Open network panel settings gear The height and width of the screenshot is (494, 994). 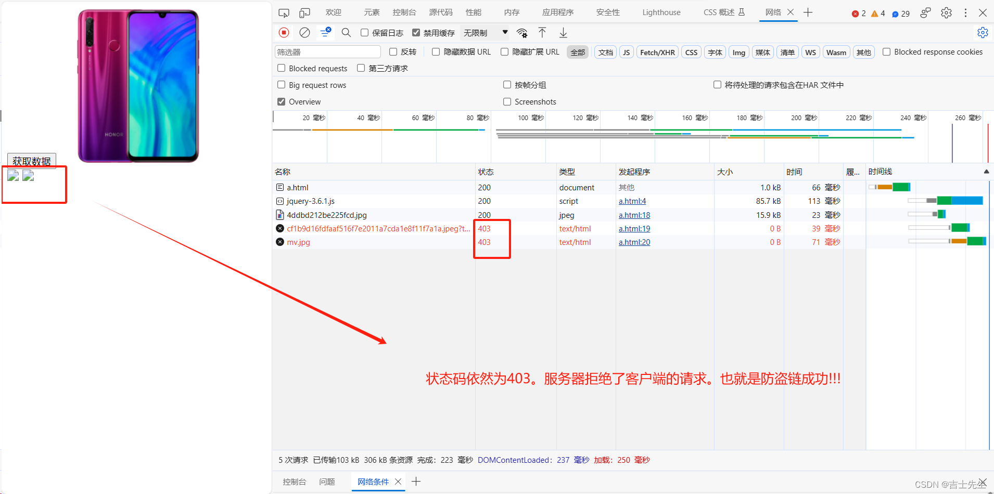click(983, 33)
